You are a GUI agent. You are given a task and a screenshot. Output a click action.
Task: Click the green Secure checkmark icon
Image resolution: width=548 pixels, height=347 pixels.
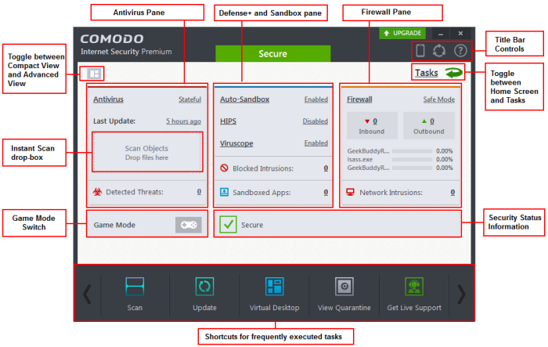pyautogui.click(x=229, y=225)
